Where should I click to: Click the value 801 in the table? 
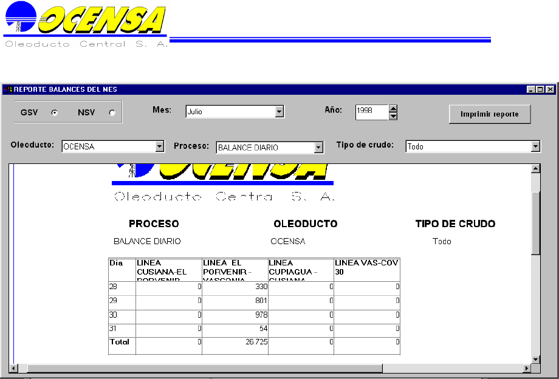pyautogui.click(x=261, y=301)
